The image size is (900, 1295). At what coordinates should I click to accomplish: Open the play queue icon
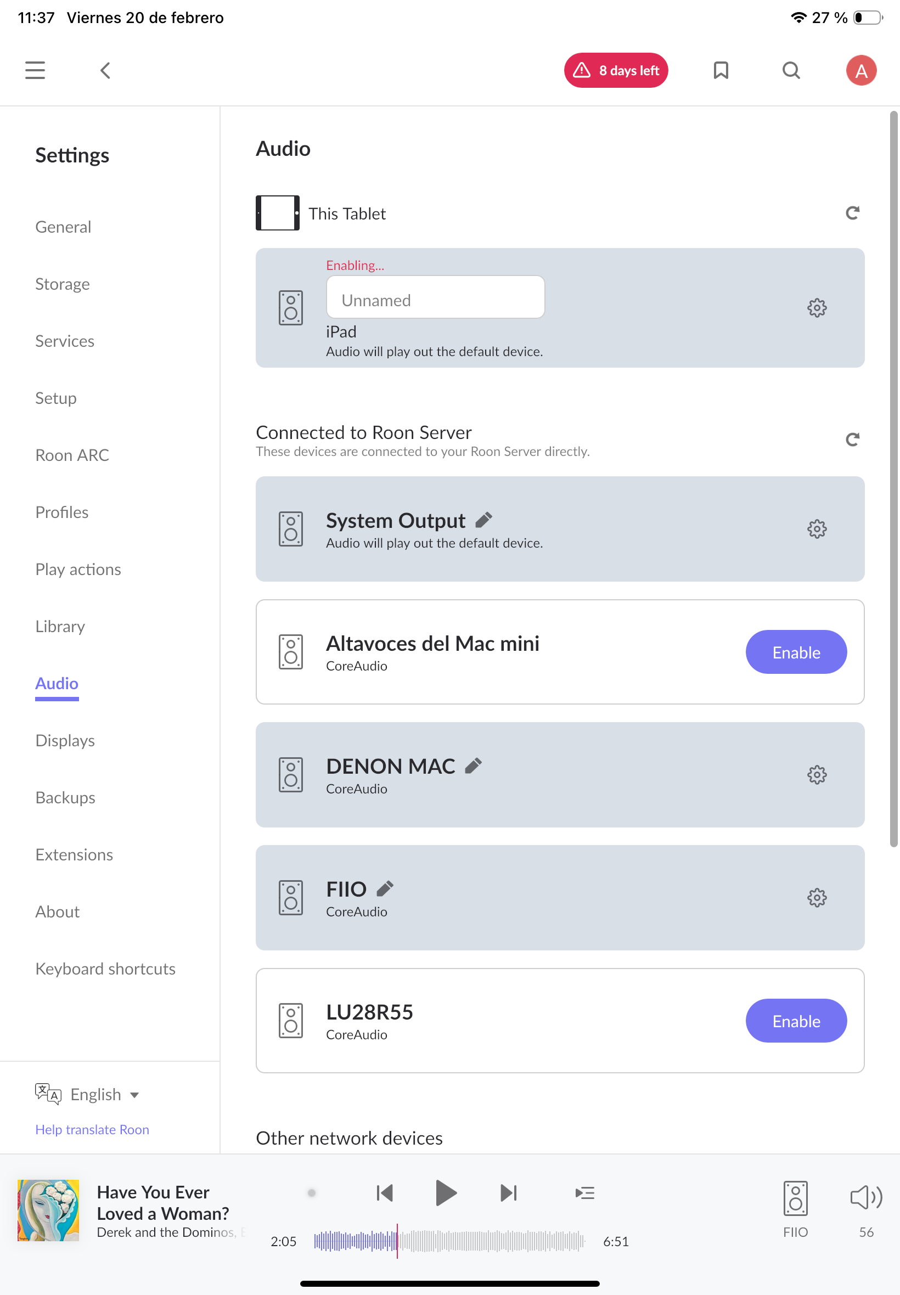pyautogui.click(x=585, y=1192)
